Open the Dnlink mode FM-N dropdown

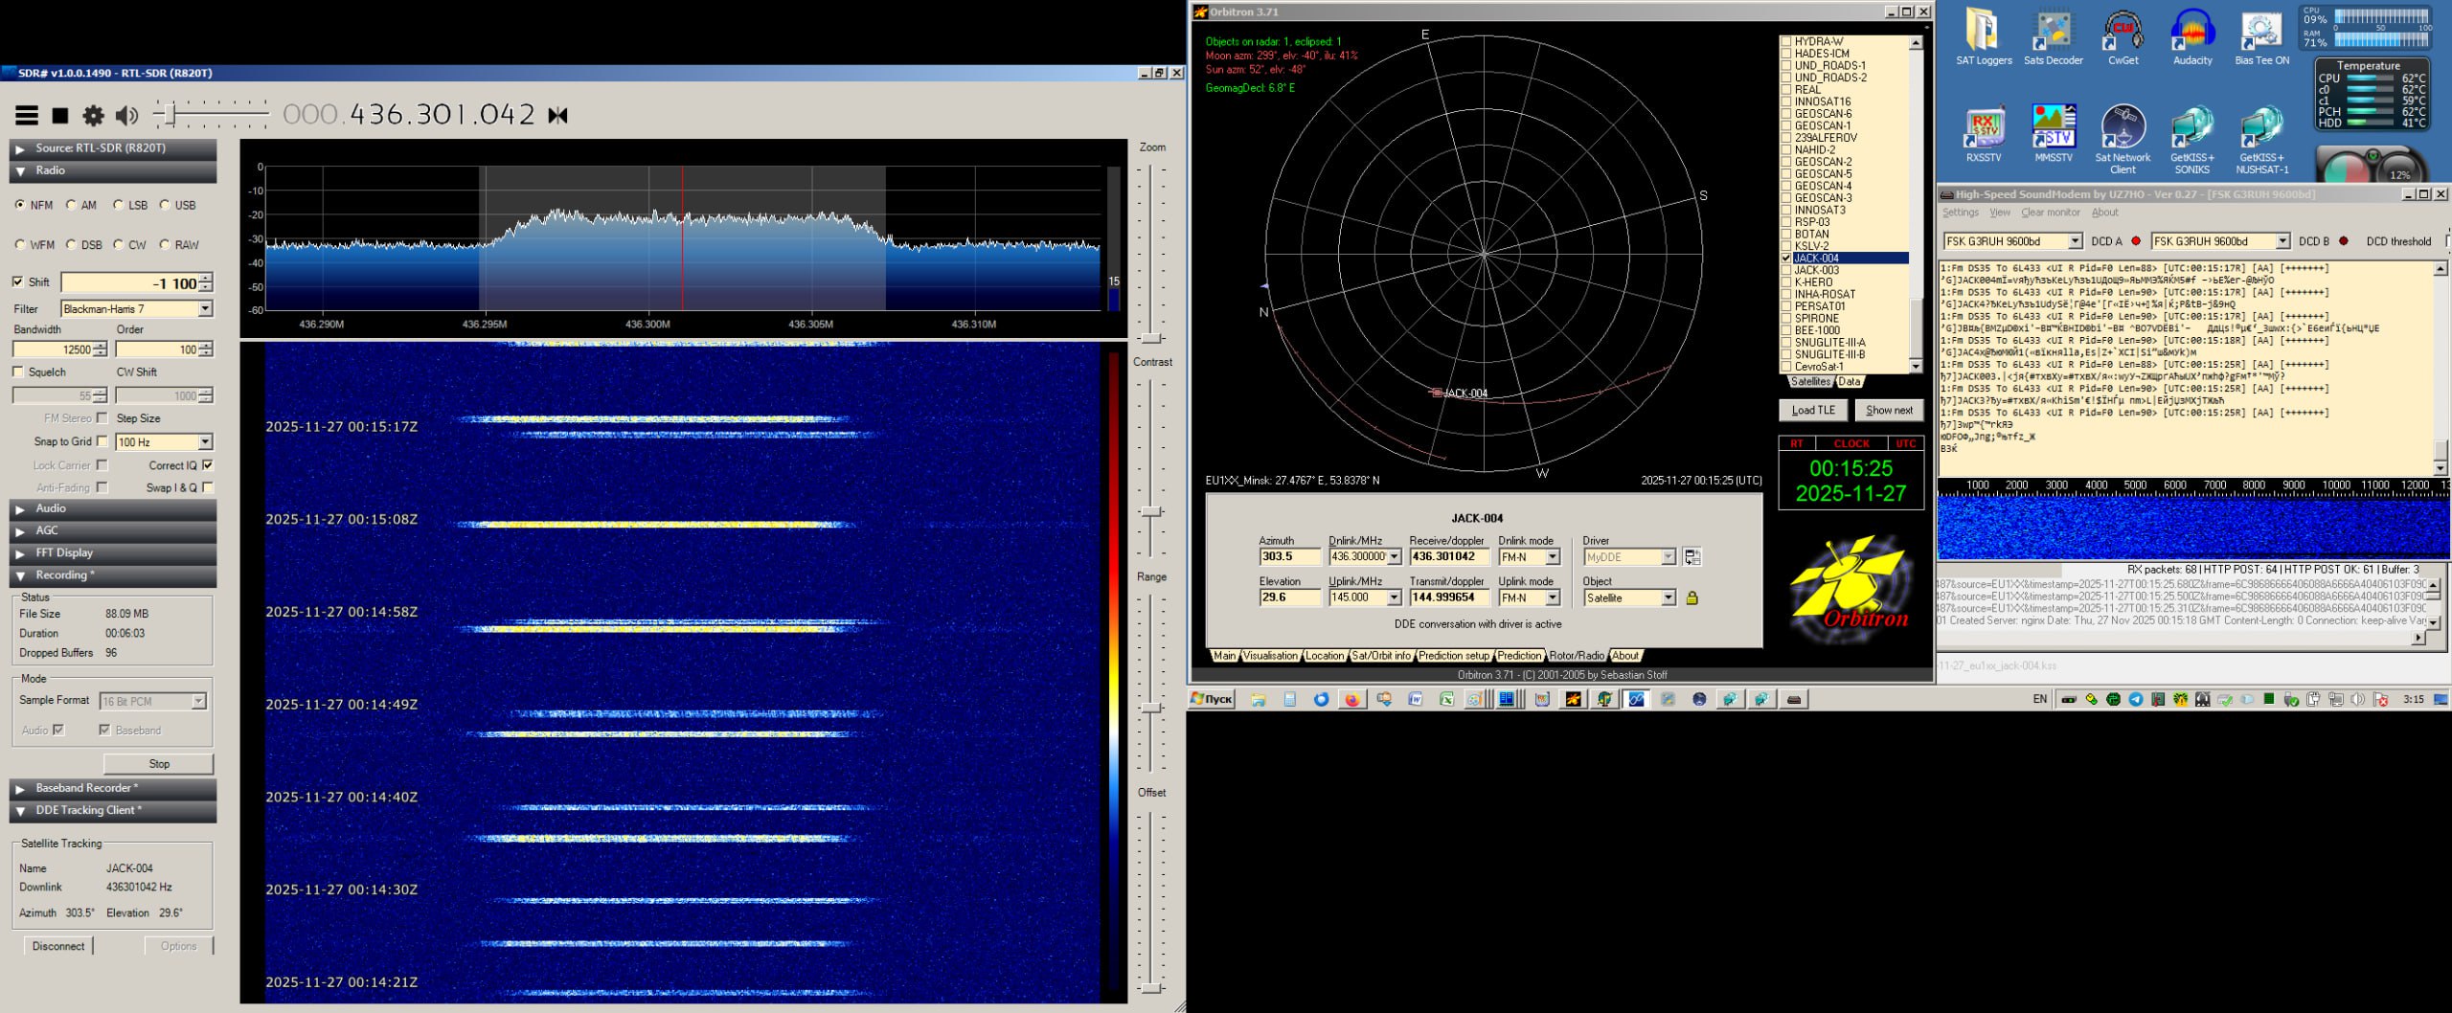tap(1553, 557)
